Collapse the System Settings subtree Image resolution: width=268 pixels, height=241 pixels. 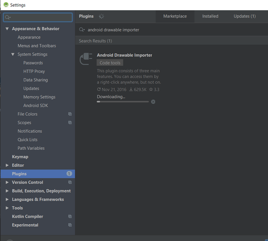[x=13, y=54]
